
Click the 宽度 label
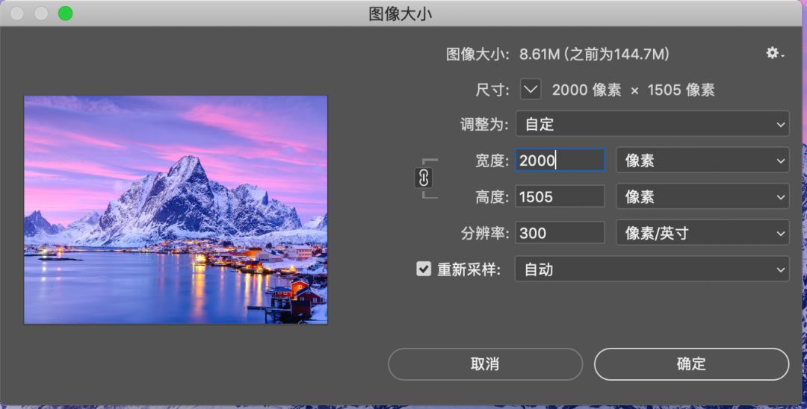492,160
